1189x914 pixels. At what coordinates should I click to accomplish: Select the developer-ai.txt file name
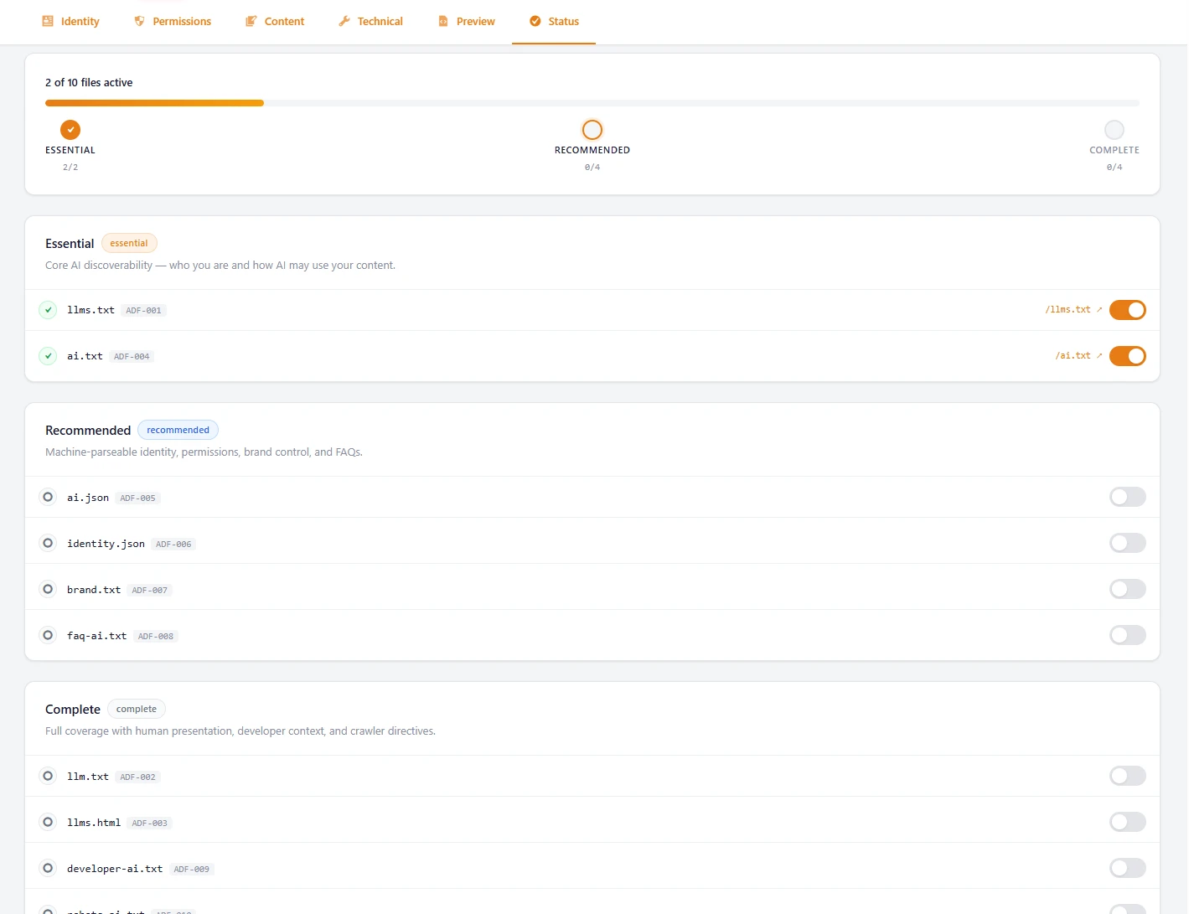coord(115,868)
